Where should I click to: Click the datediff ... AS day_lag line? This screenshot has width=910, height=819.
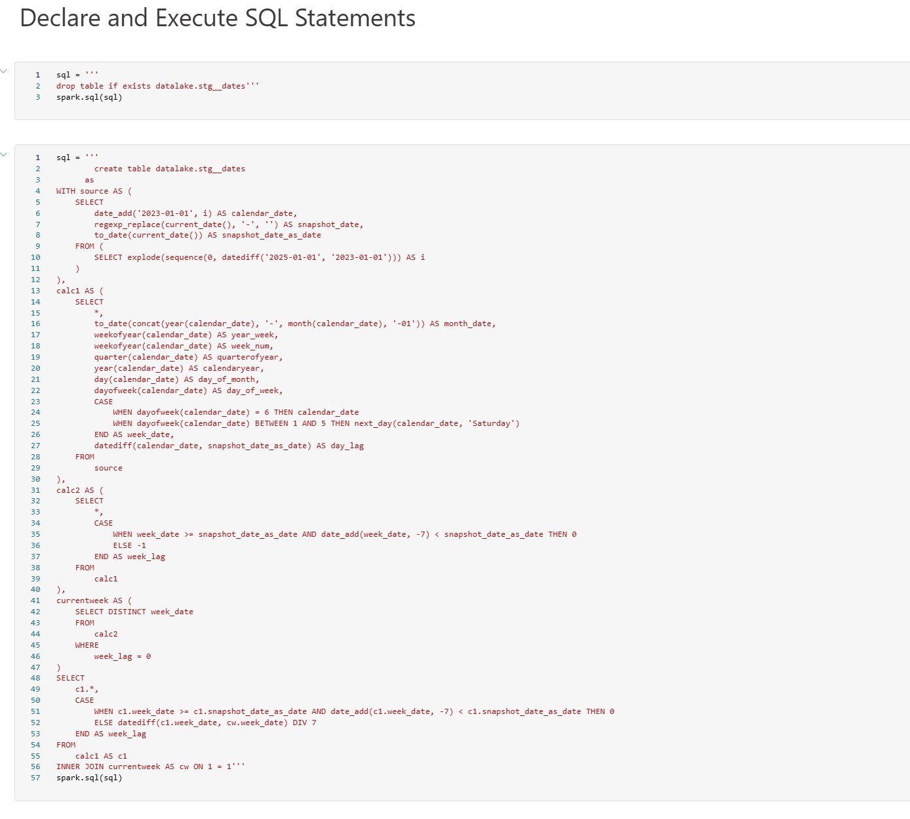point(229,446)
